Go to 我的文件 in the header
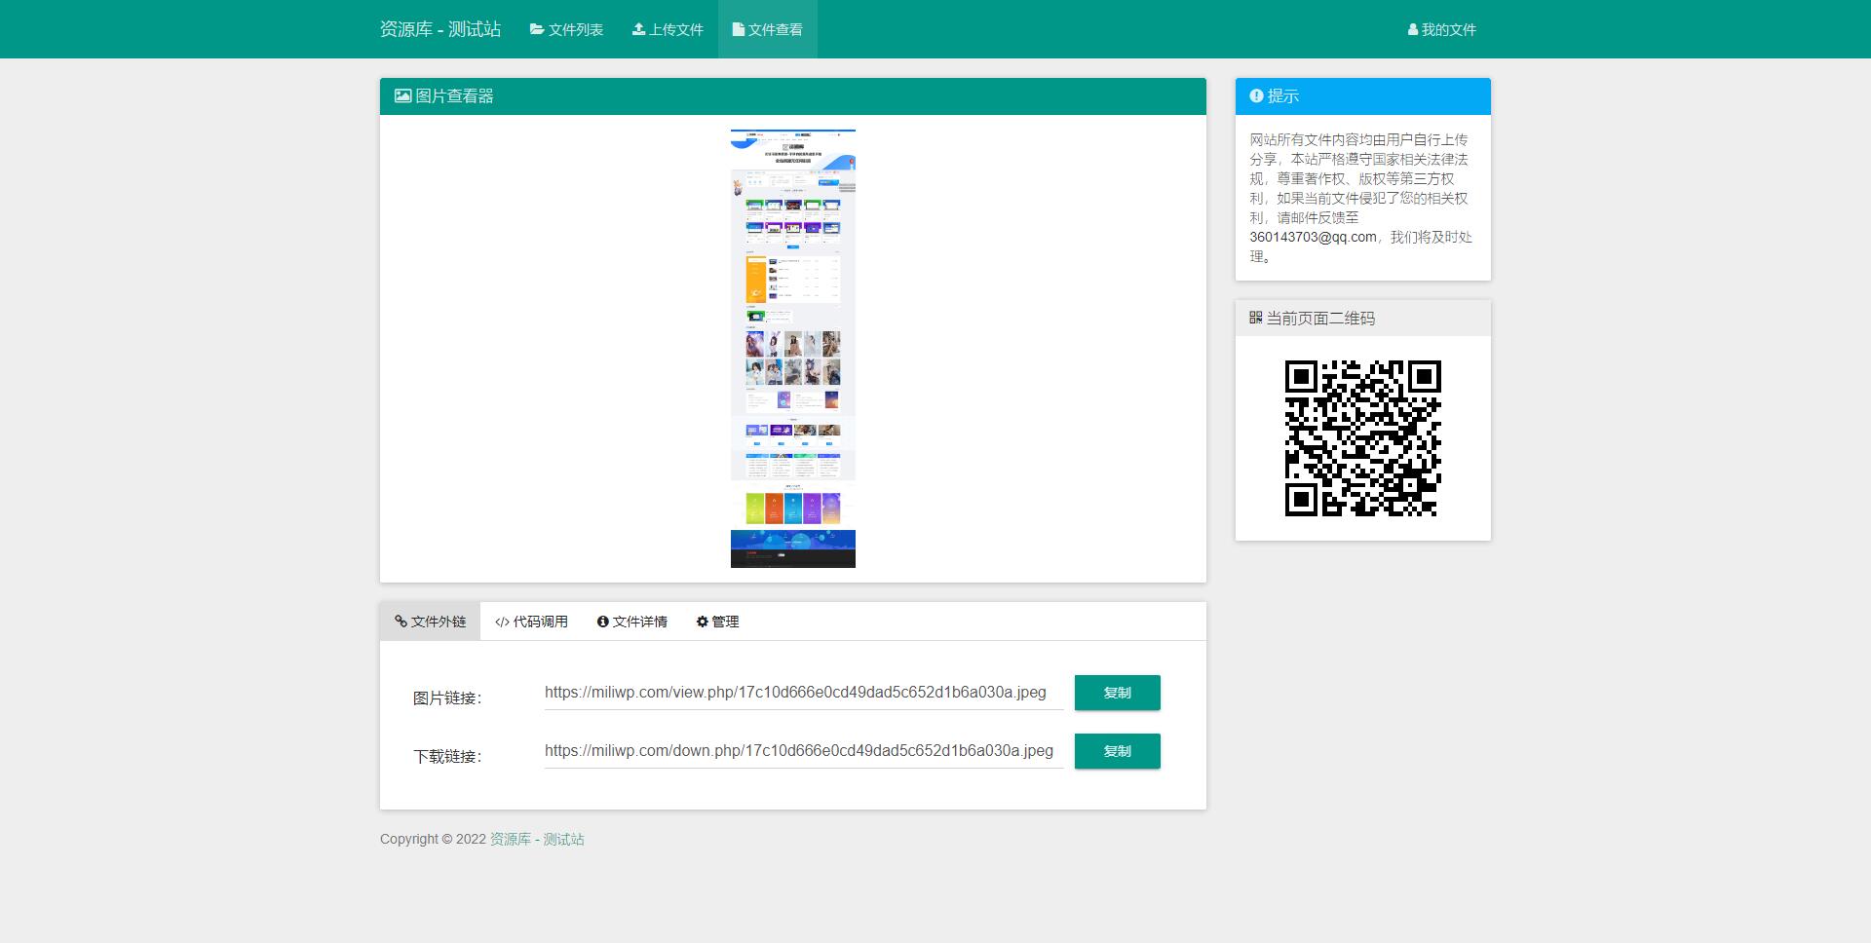This screenshot has height=943, width=1871. tap(1441, 29)
